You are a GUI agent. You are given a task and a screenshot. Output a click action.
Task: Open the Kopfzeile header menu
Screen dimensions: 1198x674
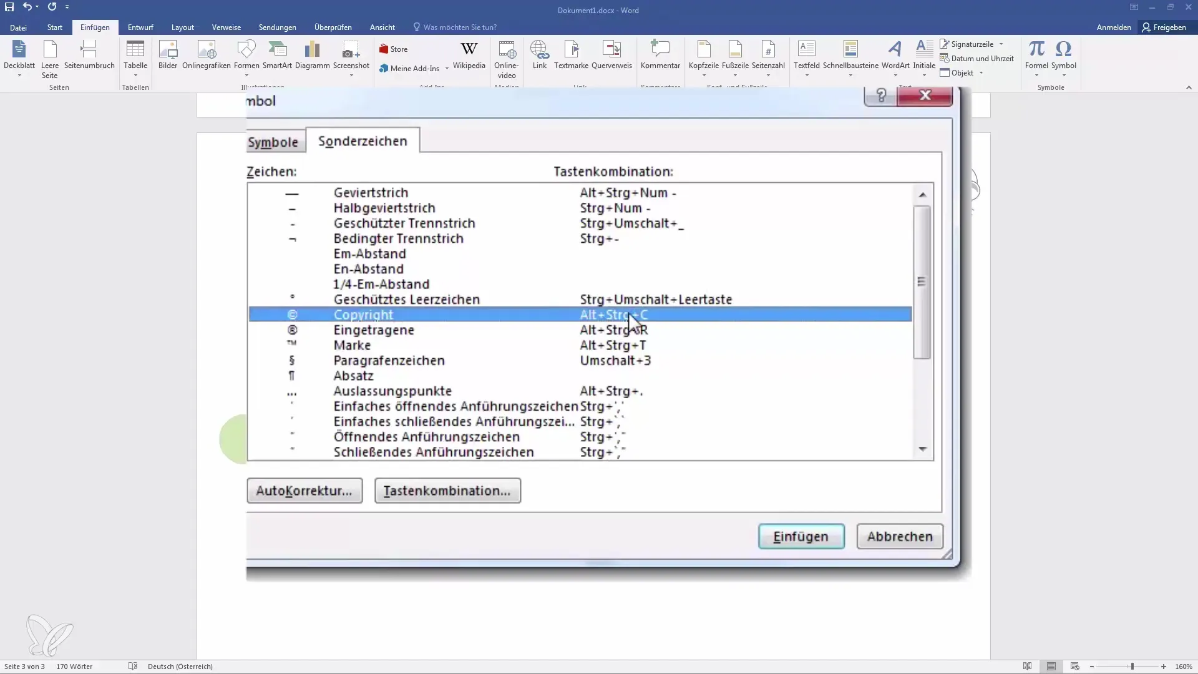click(x=704, y=57)
